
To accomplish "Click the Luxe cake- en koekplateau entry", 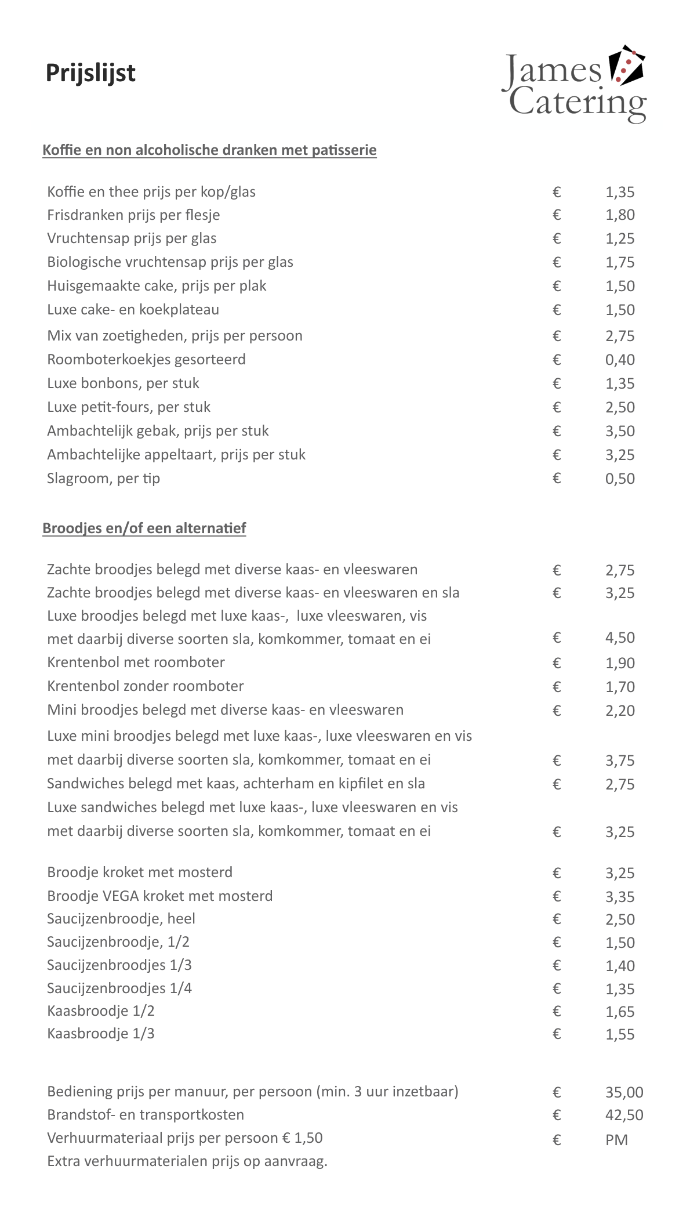I will pos(133,310).
